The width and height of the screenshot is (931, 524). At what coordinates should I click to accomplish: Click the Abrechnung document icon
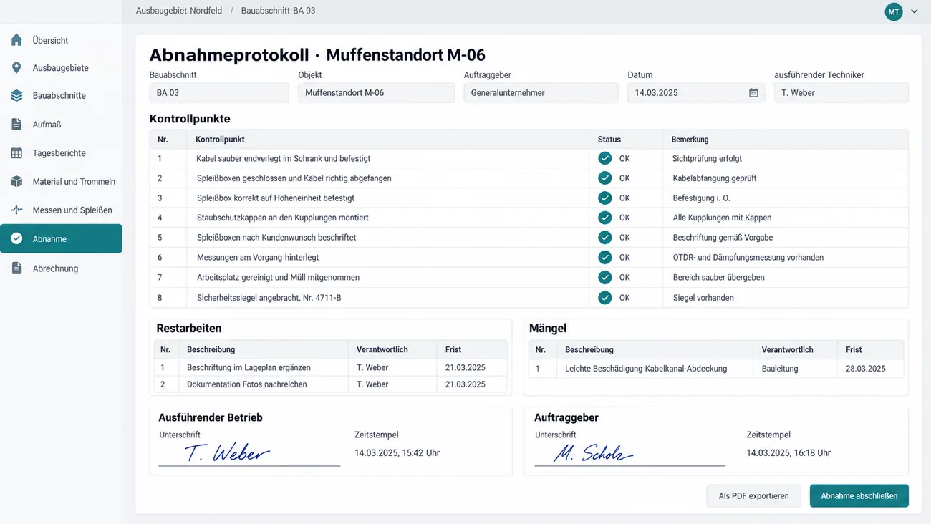coord(16,268)
